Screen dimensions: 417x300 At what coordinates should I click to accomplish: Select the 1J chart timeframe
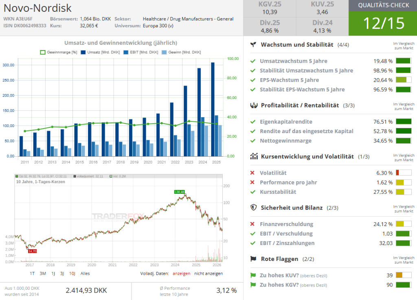click(53, 274)
